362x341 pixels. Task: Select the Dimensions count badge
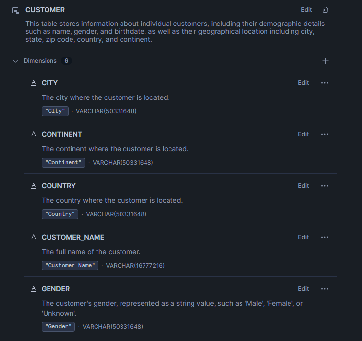tap(66, 61)
